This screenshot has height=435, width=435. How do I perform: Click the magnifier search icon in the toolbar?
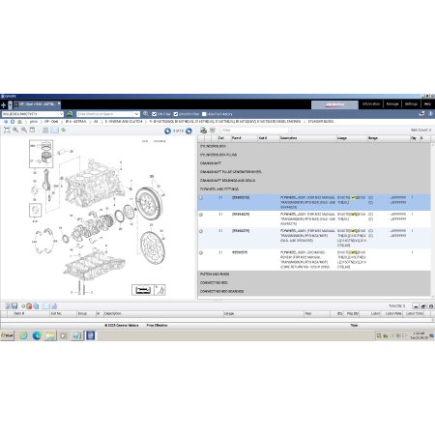[146, 114]
